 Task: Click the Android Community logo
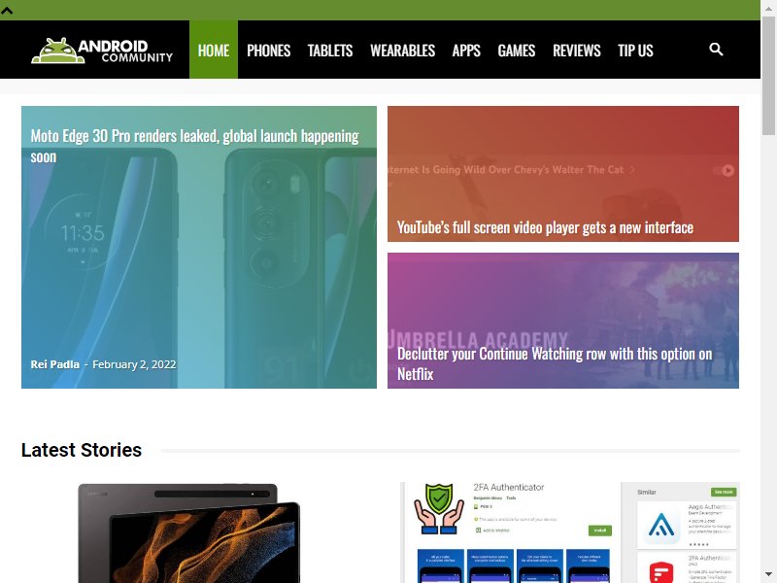coord(102,51)
